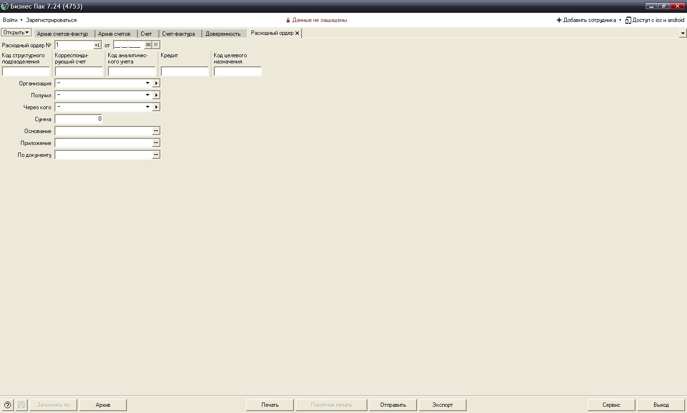Click the Выход button
The width and height of the screenshot is (687, 413).
(x=661, y=405)
